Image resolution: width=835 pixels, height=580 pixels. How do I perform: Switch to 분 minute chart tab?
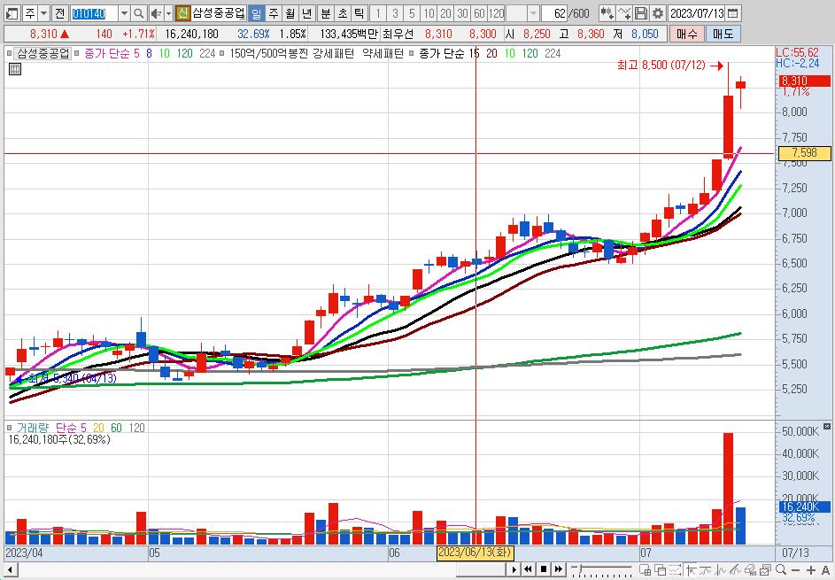[325, 13]
